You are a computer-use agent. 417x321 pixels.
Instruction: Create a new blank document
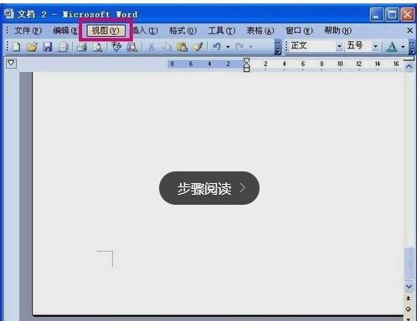point(16,47)
